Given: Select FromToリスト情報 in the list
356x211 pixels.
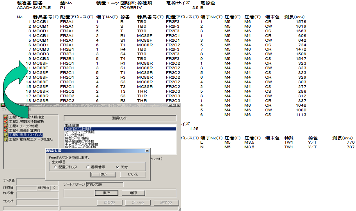Looking at the screenshot, I should pyautogui.click(x=78, y=129).
